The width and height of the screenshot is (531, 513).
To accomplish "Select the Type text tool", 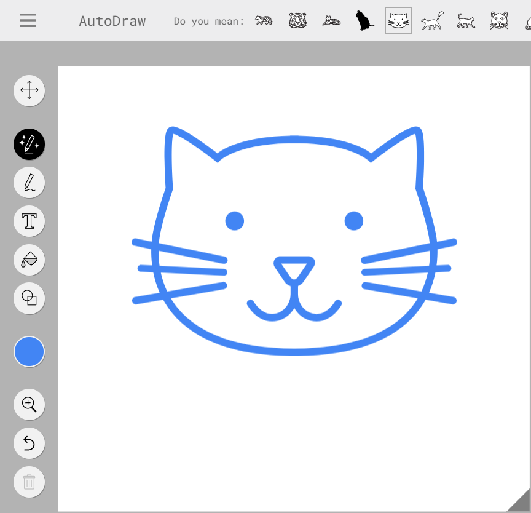I will click(x=29, y=221).
